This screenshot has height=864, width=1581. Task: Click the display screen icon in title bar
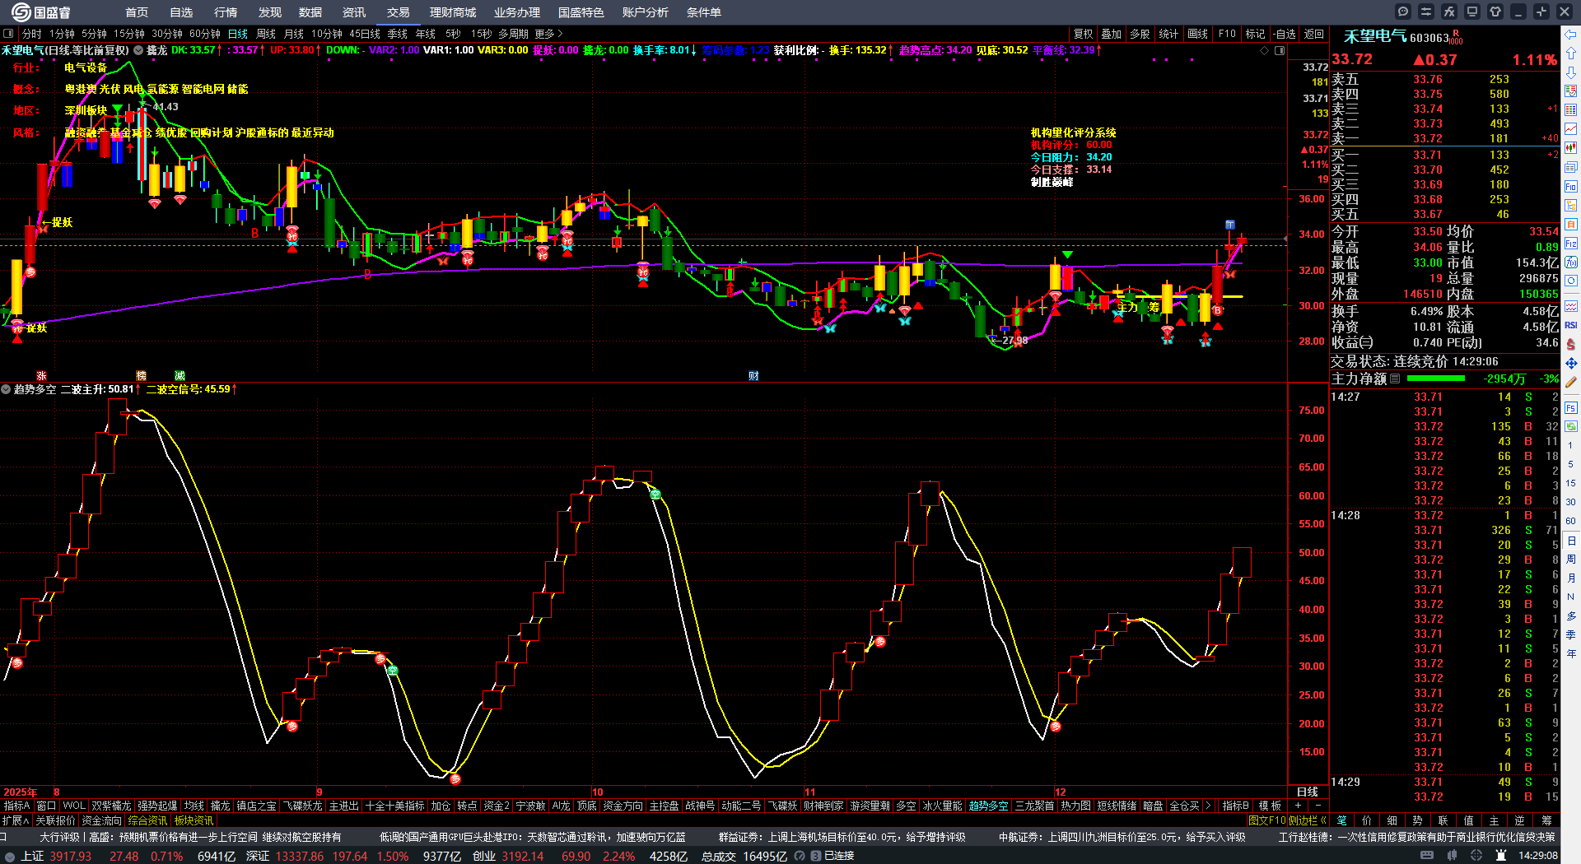[1472, 12]
